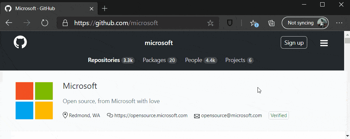
Task: Open the People tab
Action: pos(200,60)
